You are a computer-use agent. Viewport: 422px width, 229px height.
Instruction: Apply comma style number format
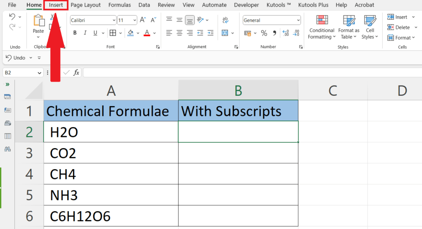coord(274,33)
